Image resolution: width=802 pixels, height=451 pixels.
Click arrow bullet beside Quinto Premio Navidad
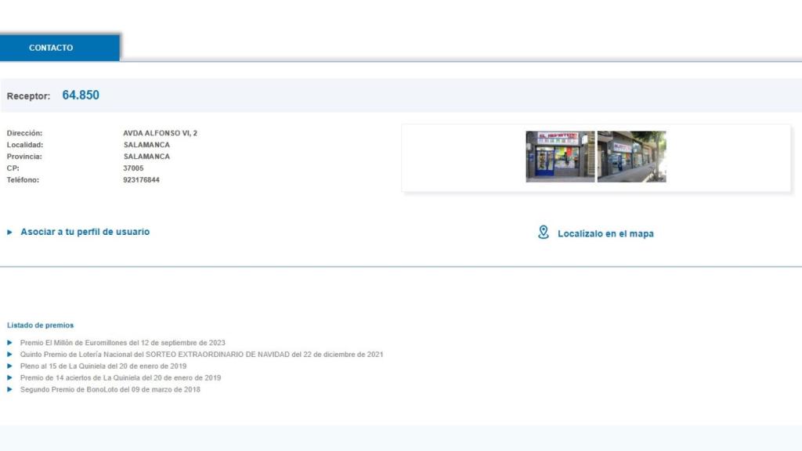coord(9,355)
